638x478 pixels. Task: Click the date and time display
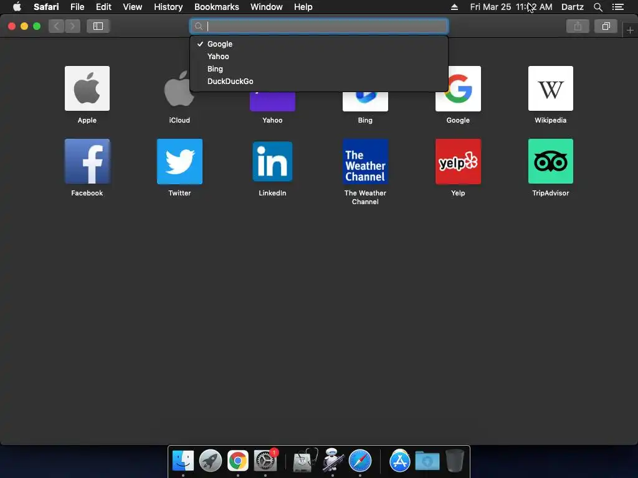(511, 7)
